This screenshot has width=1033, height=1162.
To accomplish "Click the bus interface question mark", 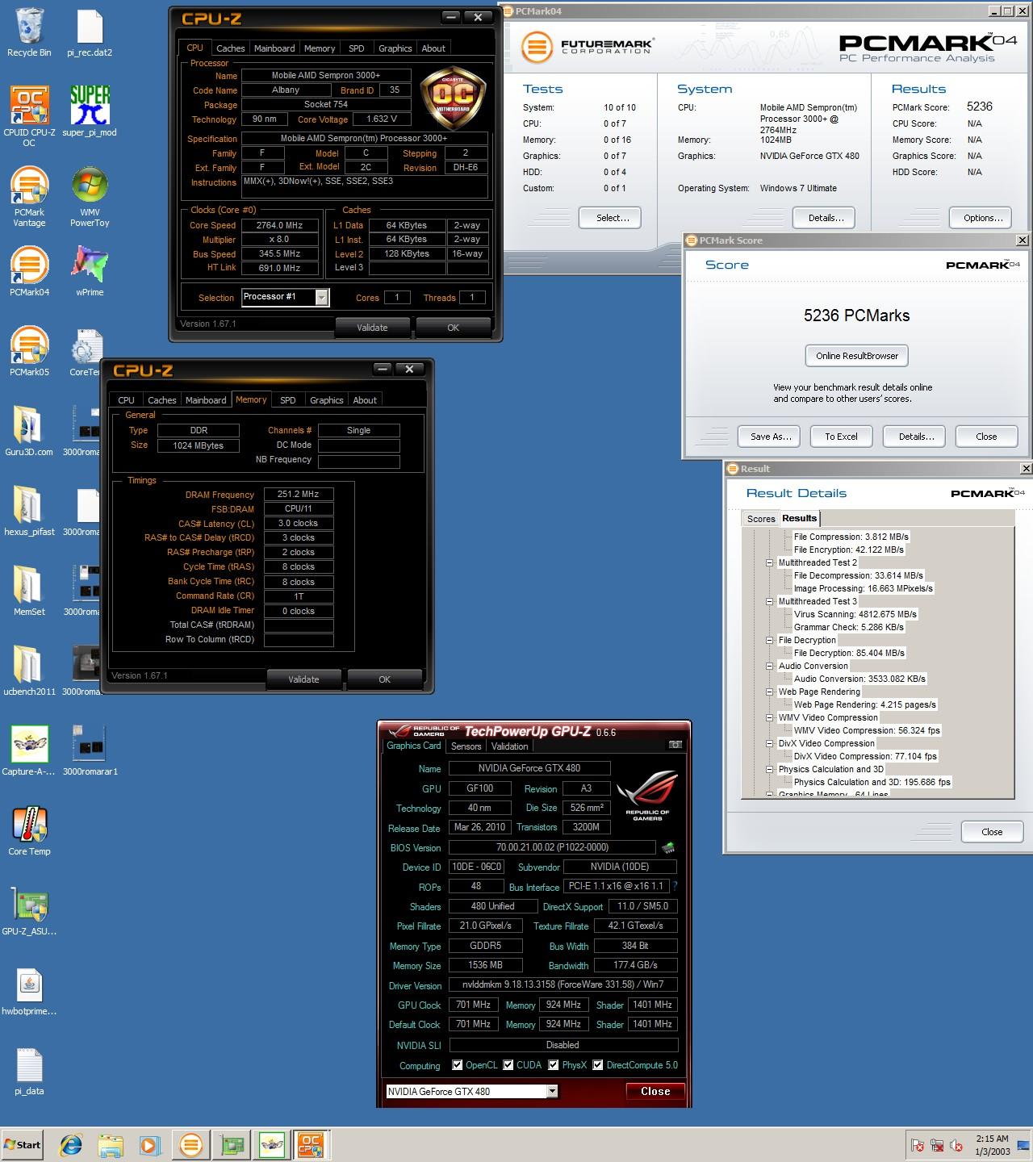I will (x=675, y=886).
